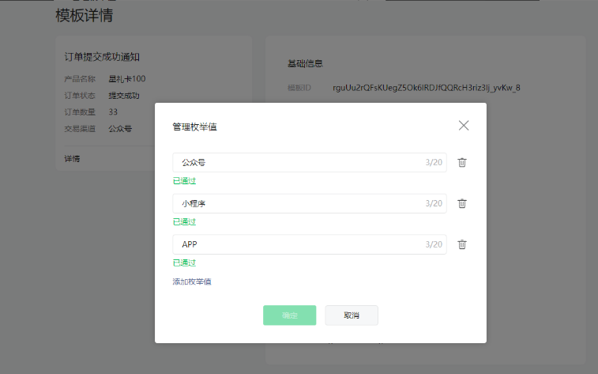Click 已通过 status below APP
The width and height of the screenshot is (598, 374).
coord(184,263)
